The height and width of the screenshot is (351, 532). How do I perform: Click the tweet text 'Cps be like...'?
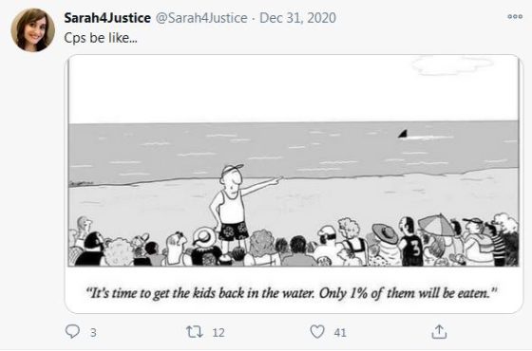point(101,38)
